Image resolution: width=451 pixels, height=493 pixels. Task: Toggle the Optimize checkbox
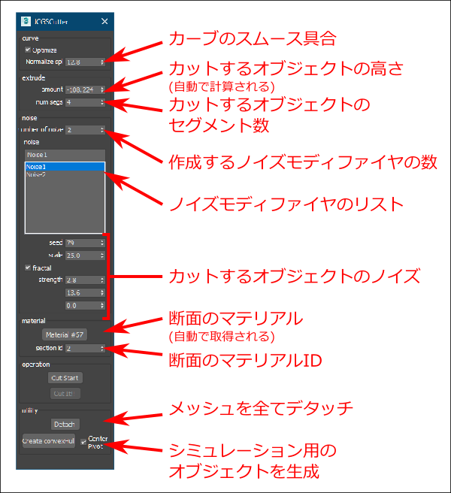28,50
